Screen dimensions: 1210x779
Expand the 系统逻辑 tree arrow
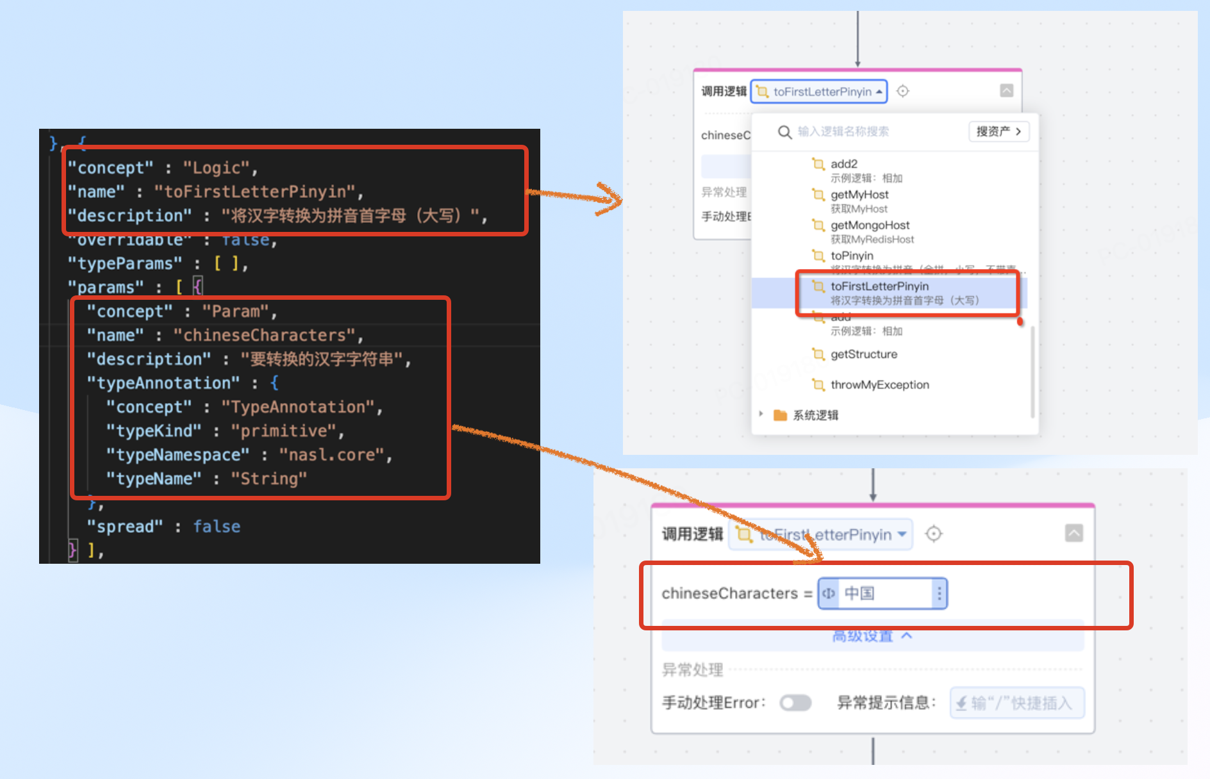click(x=761, y=414)
